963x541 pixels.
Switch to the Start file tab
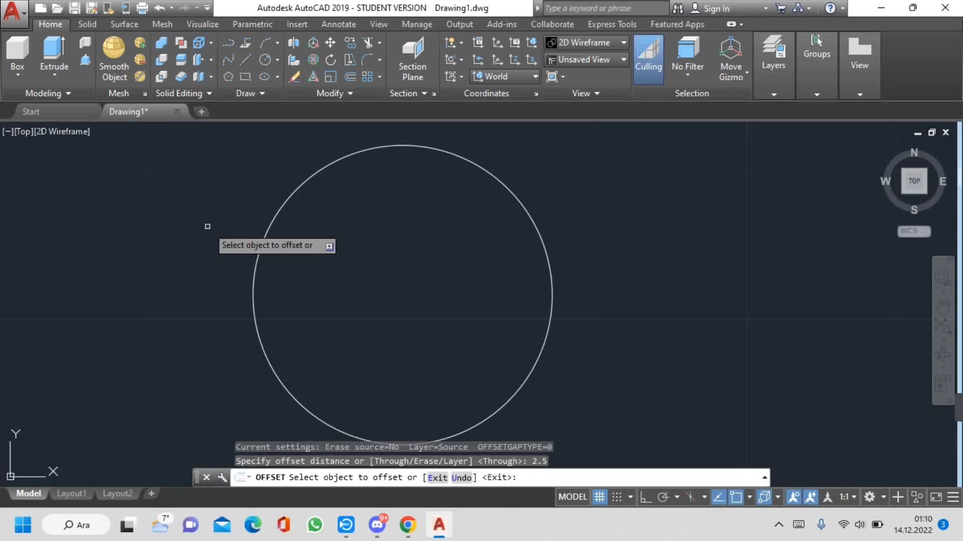(31, 111)
